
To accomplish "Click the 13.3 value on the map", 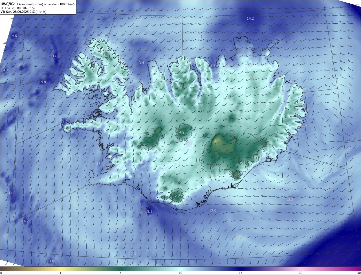I will (212, 66).
